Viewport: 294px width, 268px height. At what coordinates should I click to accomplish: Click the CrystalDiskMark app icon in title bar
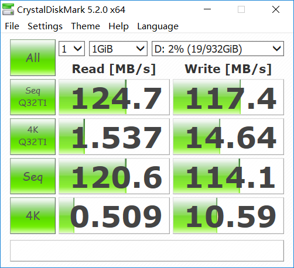8,9
